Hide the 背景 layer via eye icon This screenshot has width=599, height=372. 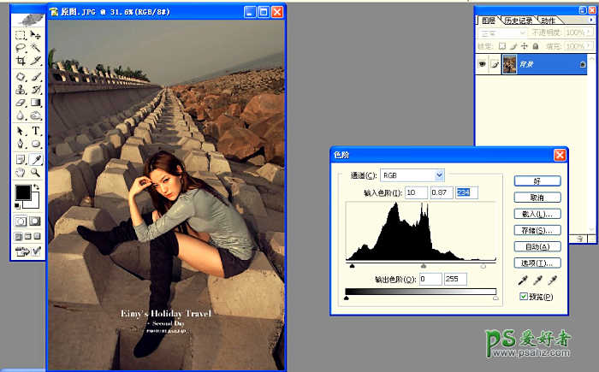[x=483, y=64]
